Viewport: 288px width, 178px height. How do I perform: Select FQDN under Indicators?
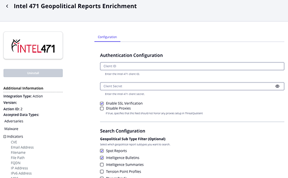16,163
